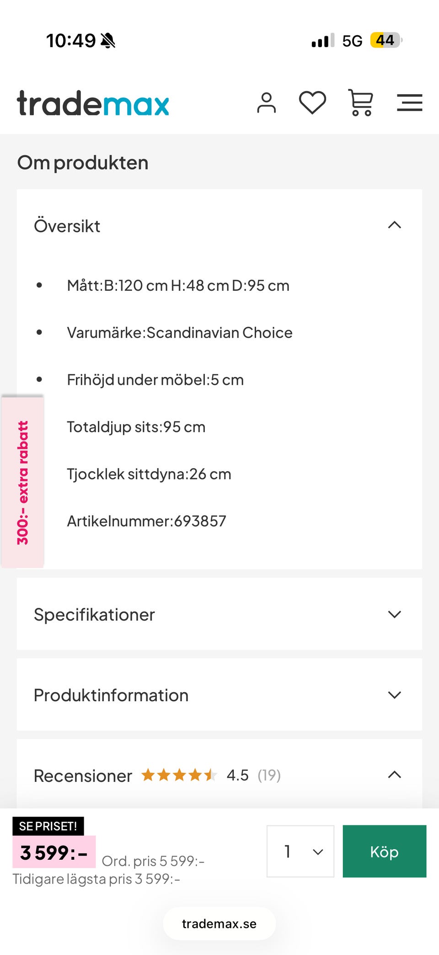This screenshot has width=439, height=955.
Task: Tap the battery indicator in status bar
Action: click(386, 40)
